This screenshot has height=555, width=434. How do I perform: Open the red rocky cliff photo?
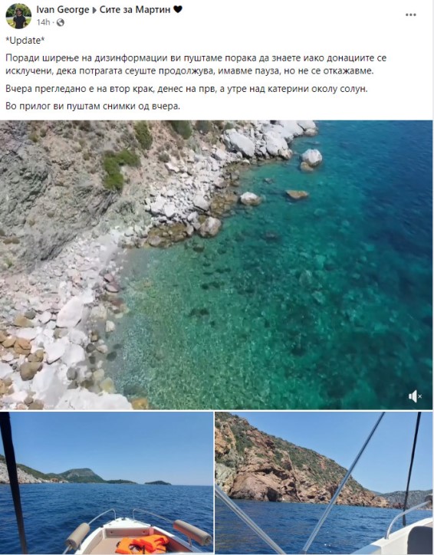point(324,483)
